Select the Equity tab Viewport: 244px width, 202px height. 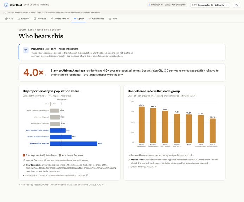coord(79,19)
